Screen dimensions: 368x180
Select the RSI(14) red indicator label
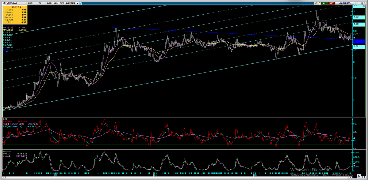(7, 121)
